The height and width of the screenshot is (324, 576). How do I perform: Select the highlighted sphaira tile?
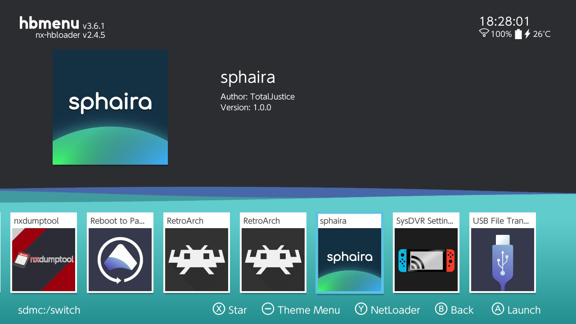[x=350, y=252]
